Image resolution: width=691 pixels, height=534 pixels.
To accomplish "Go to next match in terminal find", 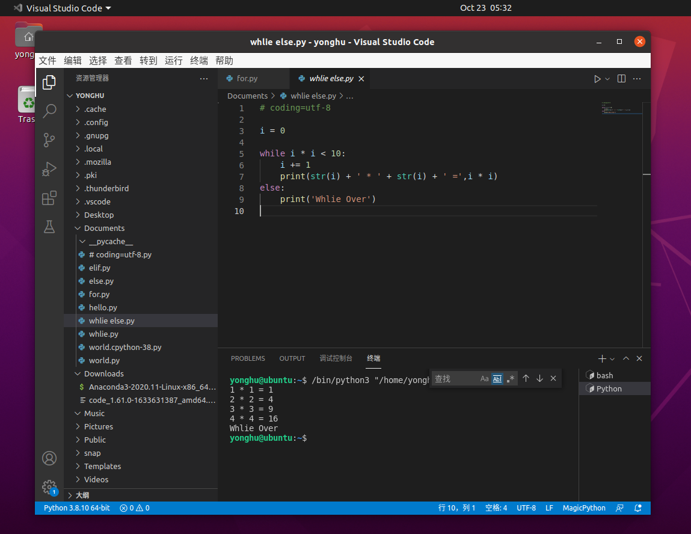I will (539, 378).
